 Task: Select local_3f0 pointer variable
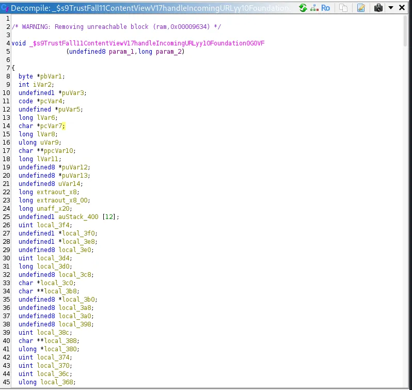click(x=78, y=233)
